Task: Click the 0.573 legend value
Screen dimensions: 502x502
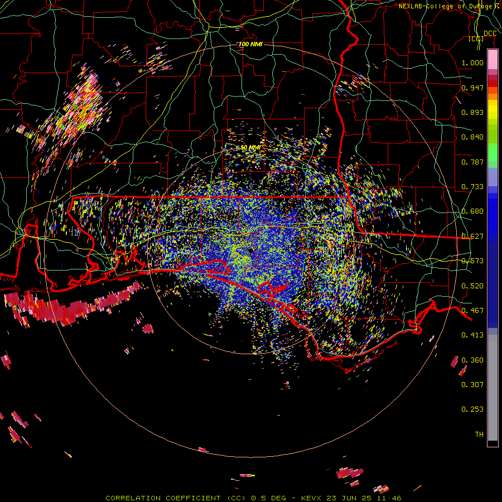Action: tap(472, 261)
